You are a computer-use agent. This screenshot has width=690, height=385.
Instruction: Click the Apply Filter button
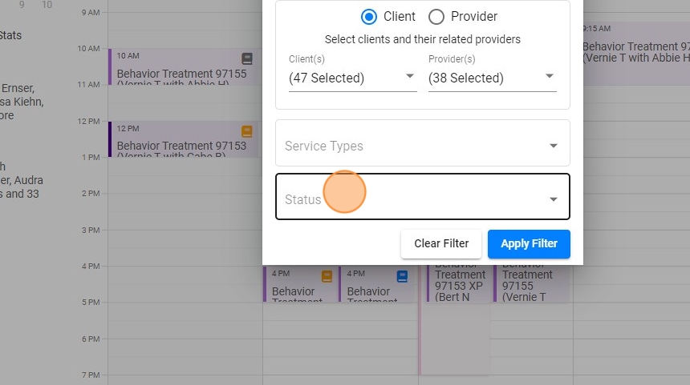tap(529, 243)
